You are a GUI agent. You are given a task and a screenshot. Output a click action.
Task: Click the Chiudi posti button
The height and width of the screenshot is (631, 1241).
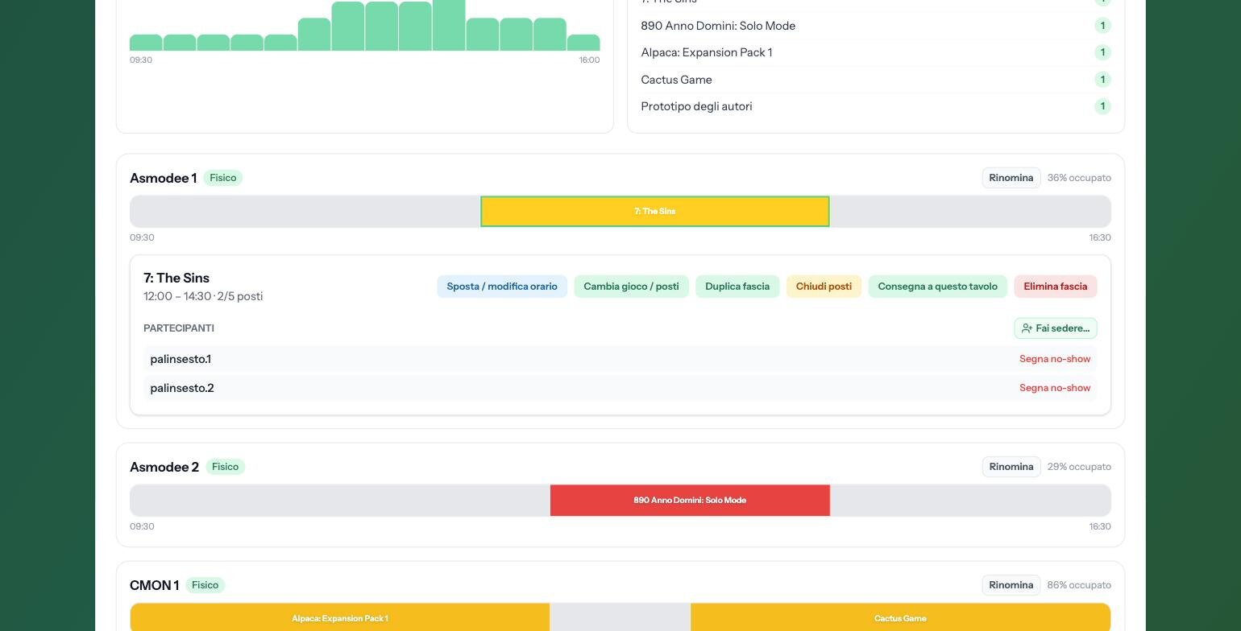click(x=824, y=287)
